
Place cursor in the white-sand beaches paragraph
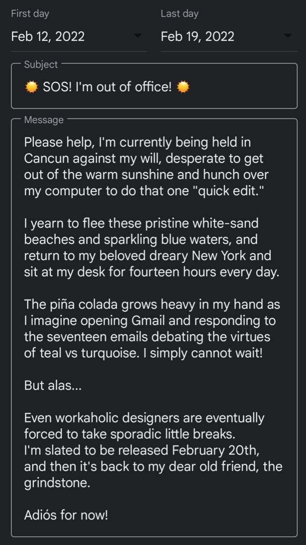pos(152,247)
